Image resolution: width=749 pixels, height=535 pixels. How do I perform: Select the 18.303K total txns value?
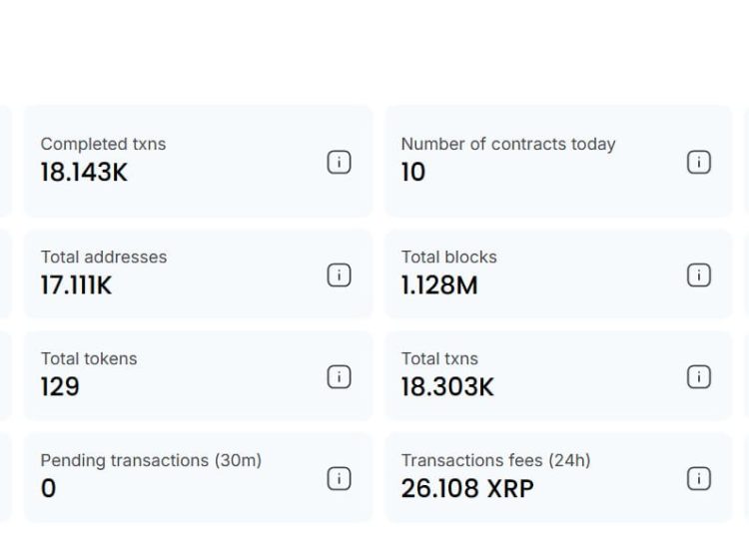pos(447,387)
